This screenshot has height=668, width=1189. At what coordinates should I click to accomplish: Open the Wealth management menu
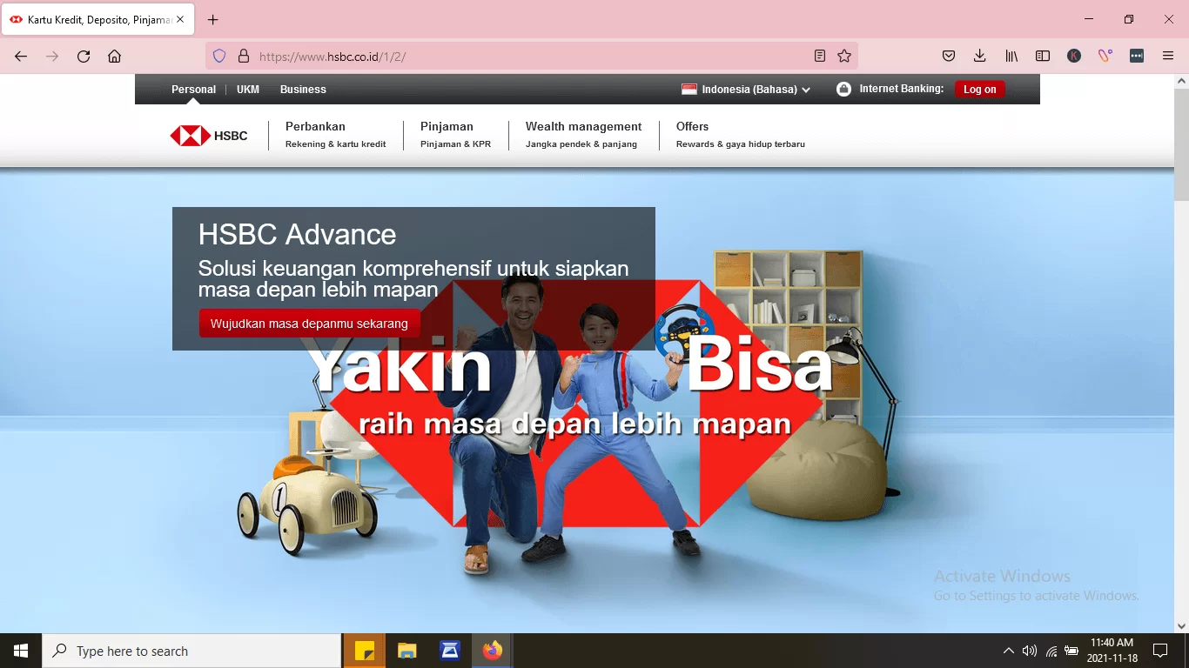pos(583,135)
